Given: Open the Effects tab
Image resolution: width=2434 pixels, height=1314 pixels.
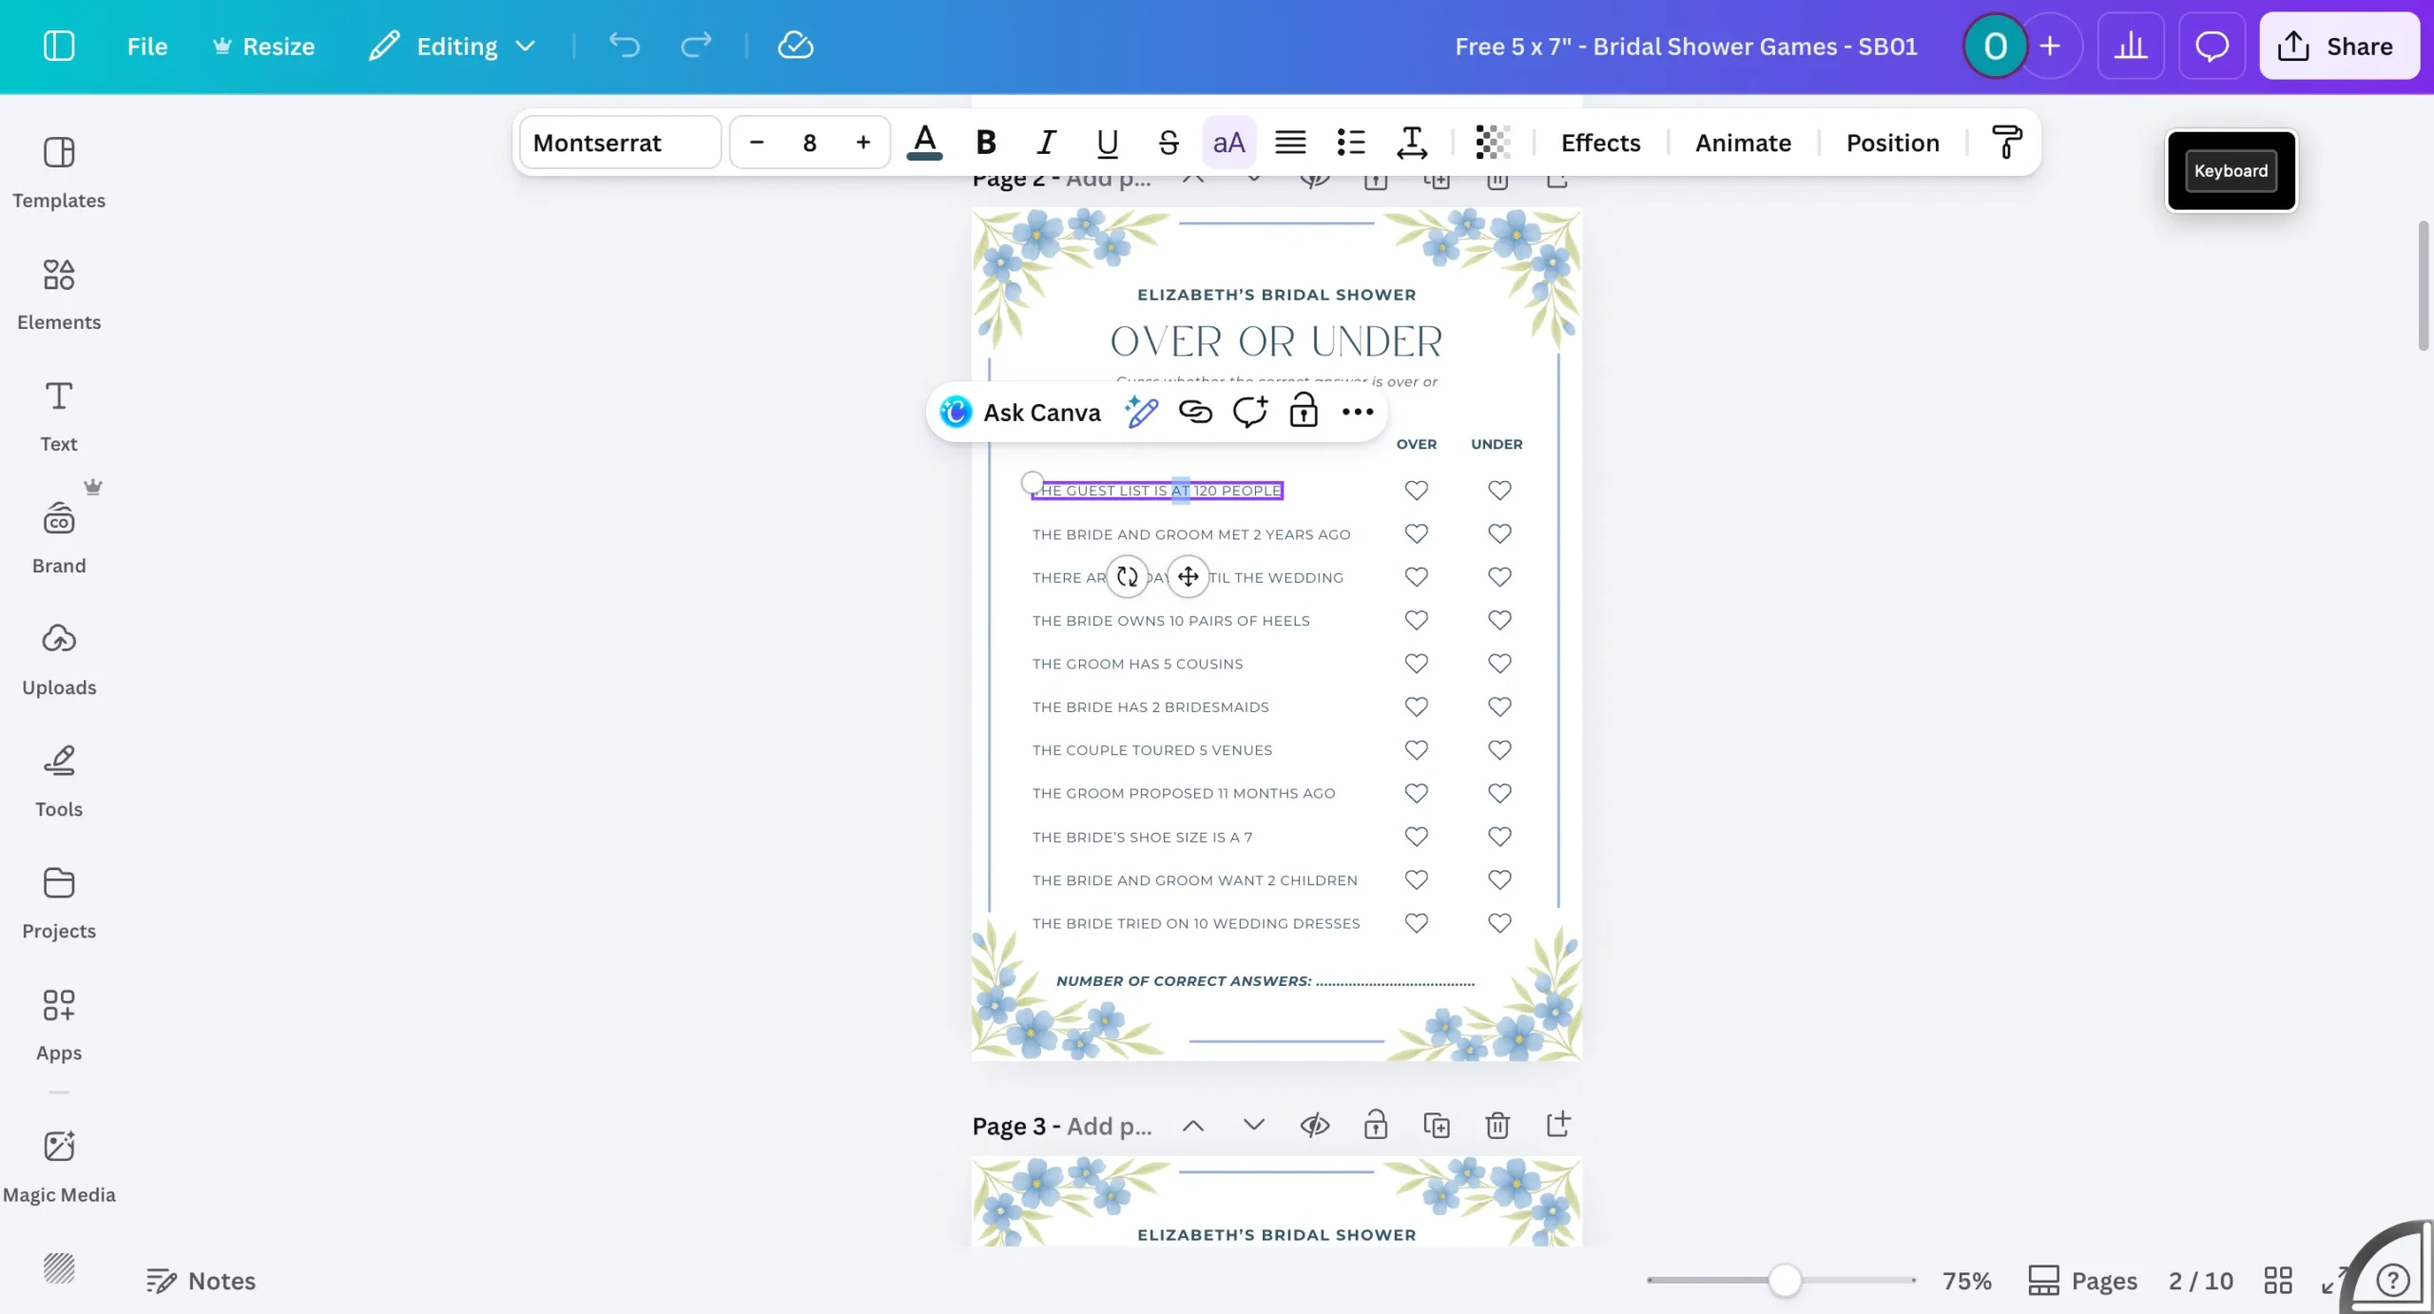Looking at the screenshot, I should click(1600, 143).
